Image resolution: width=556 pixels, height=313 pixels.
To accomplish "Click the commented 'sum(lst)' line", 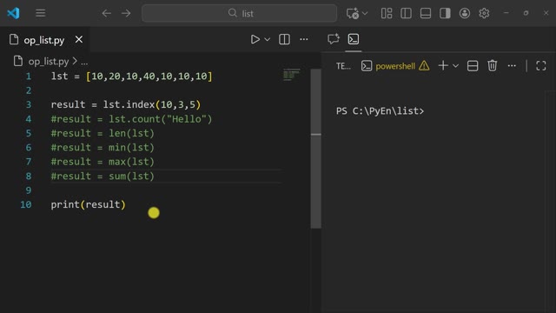I will pyautogui.click(x=103, y=176).
